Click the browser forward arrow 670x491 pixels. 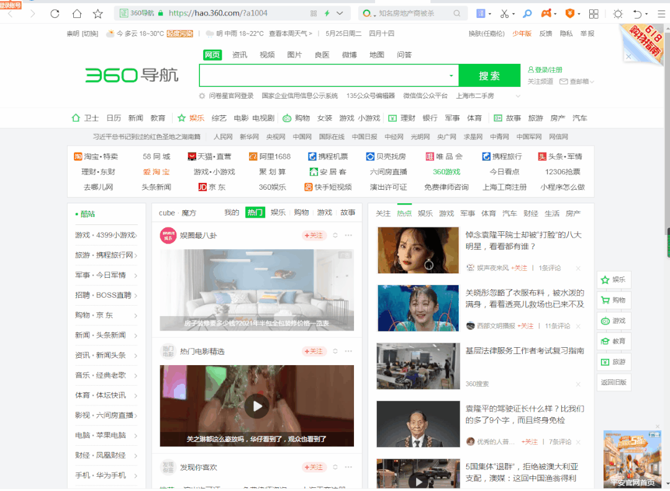pyautogui.click(x=32, y=14)
